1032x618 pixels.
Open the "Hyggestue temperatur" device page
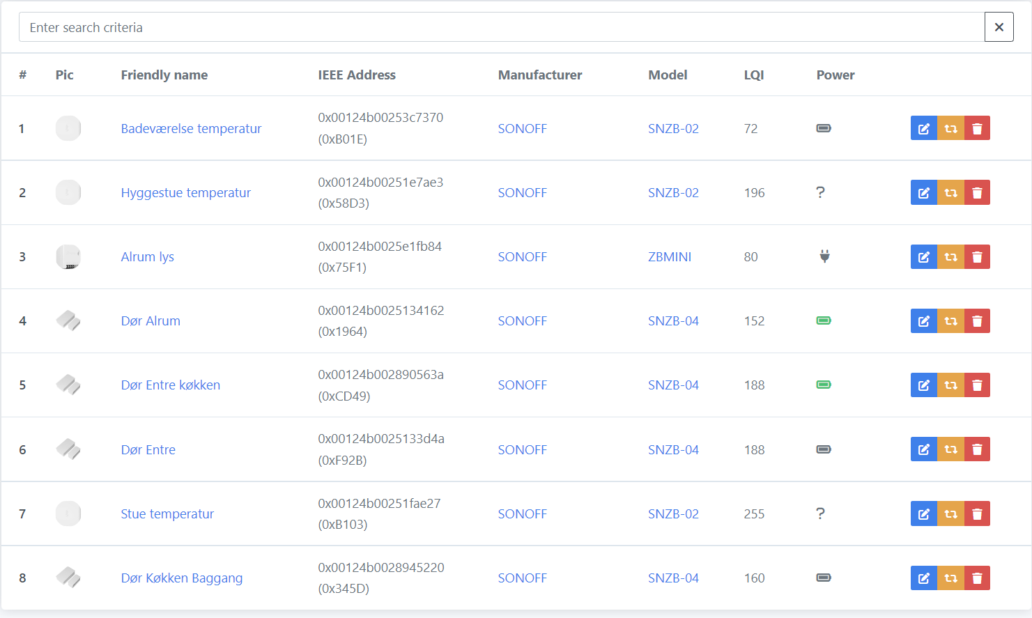pyautogui.click(x=186, y=192)
